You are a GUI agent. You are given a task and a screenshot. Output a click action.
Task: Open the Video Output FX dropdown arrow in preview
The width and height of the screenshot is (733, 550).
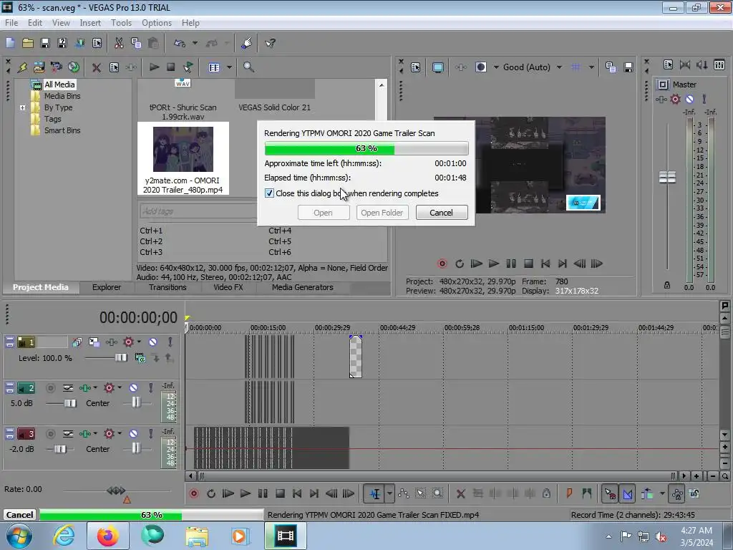point(496,67)
